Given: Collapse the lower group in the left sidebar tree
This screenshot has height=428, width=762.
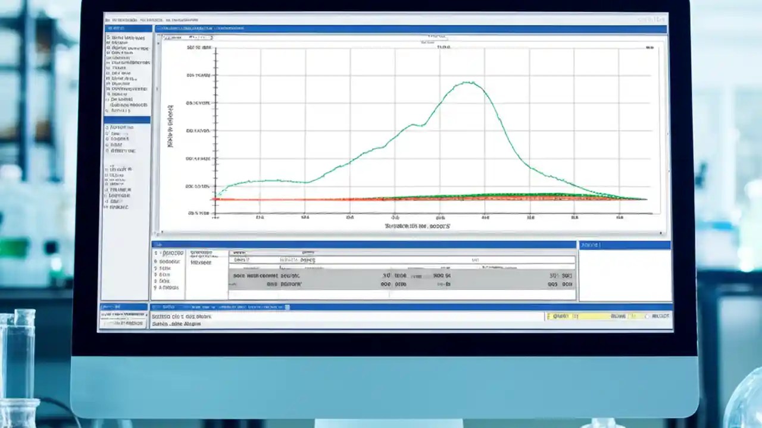Looking at the screenshot, I should point(107,168).
